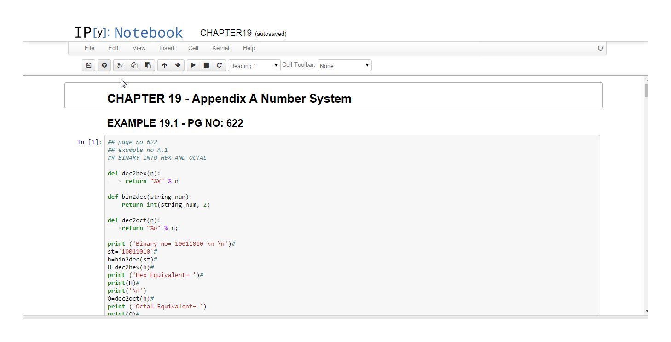Open the Heading 1 cell type dropdown
Image resolution: width=671 pixels, height=342 pixels.
pos(254,66)
